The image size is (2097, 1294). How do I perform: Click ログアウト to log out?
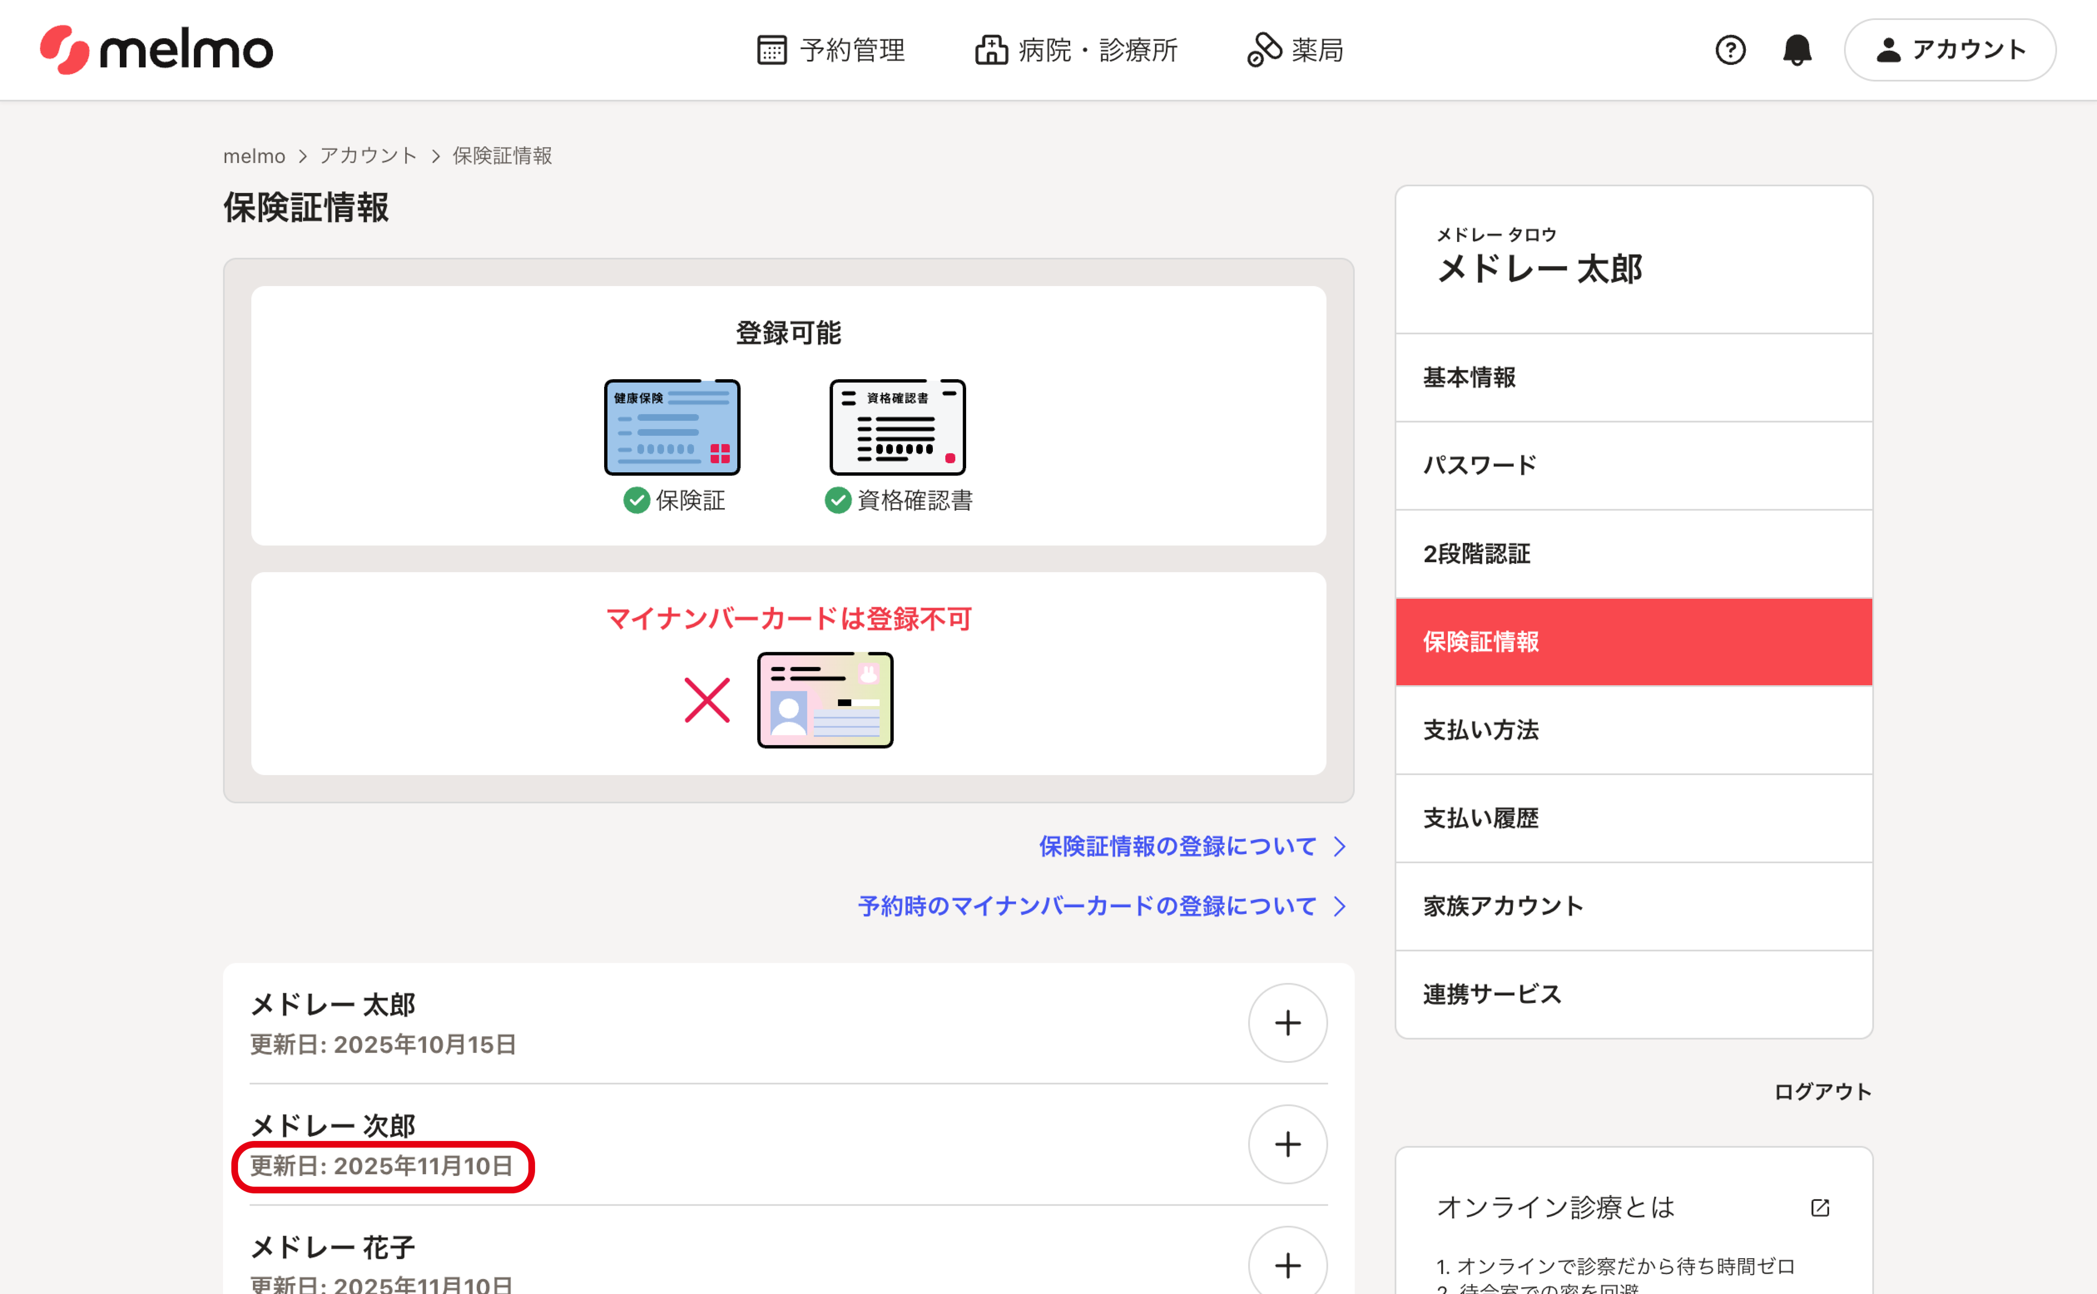coord(1822,1092)
